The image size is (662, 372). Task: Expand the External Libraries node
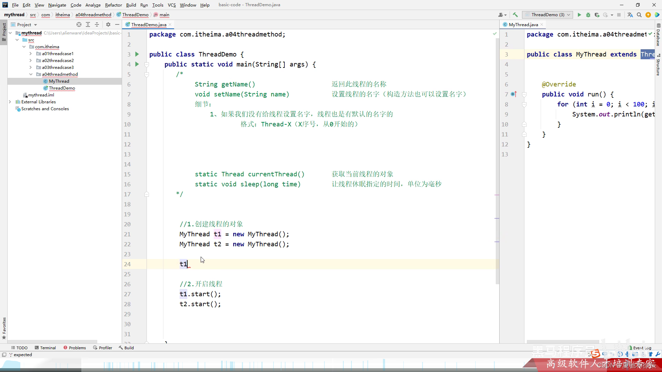pos(10,102)
